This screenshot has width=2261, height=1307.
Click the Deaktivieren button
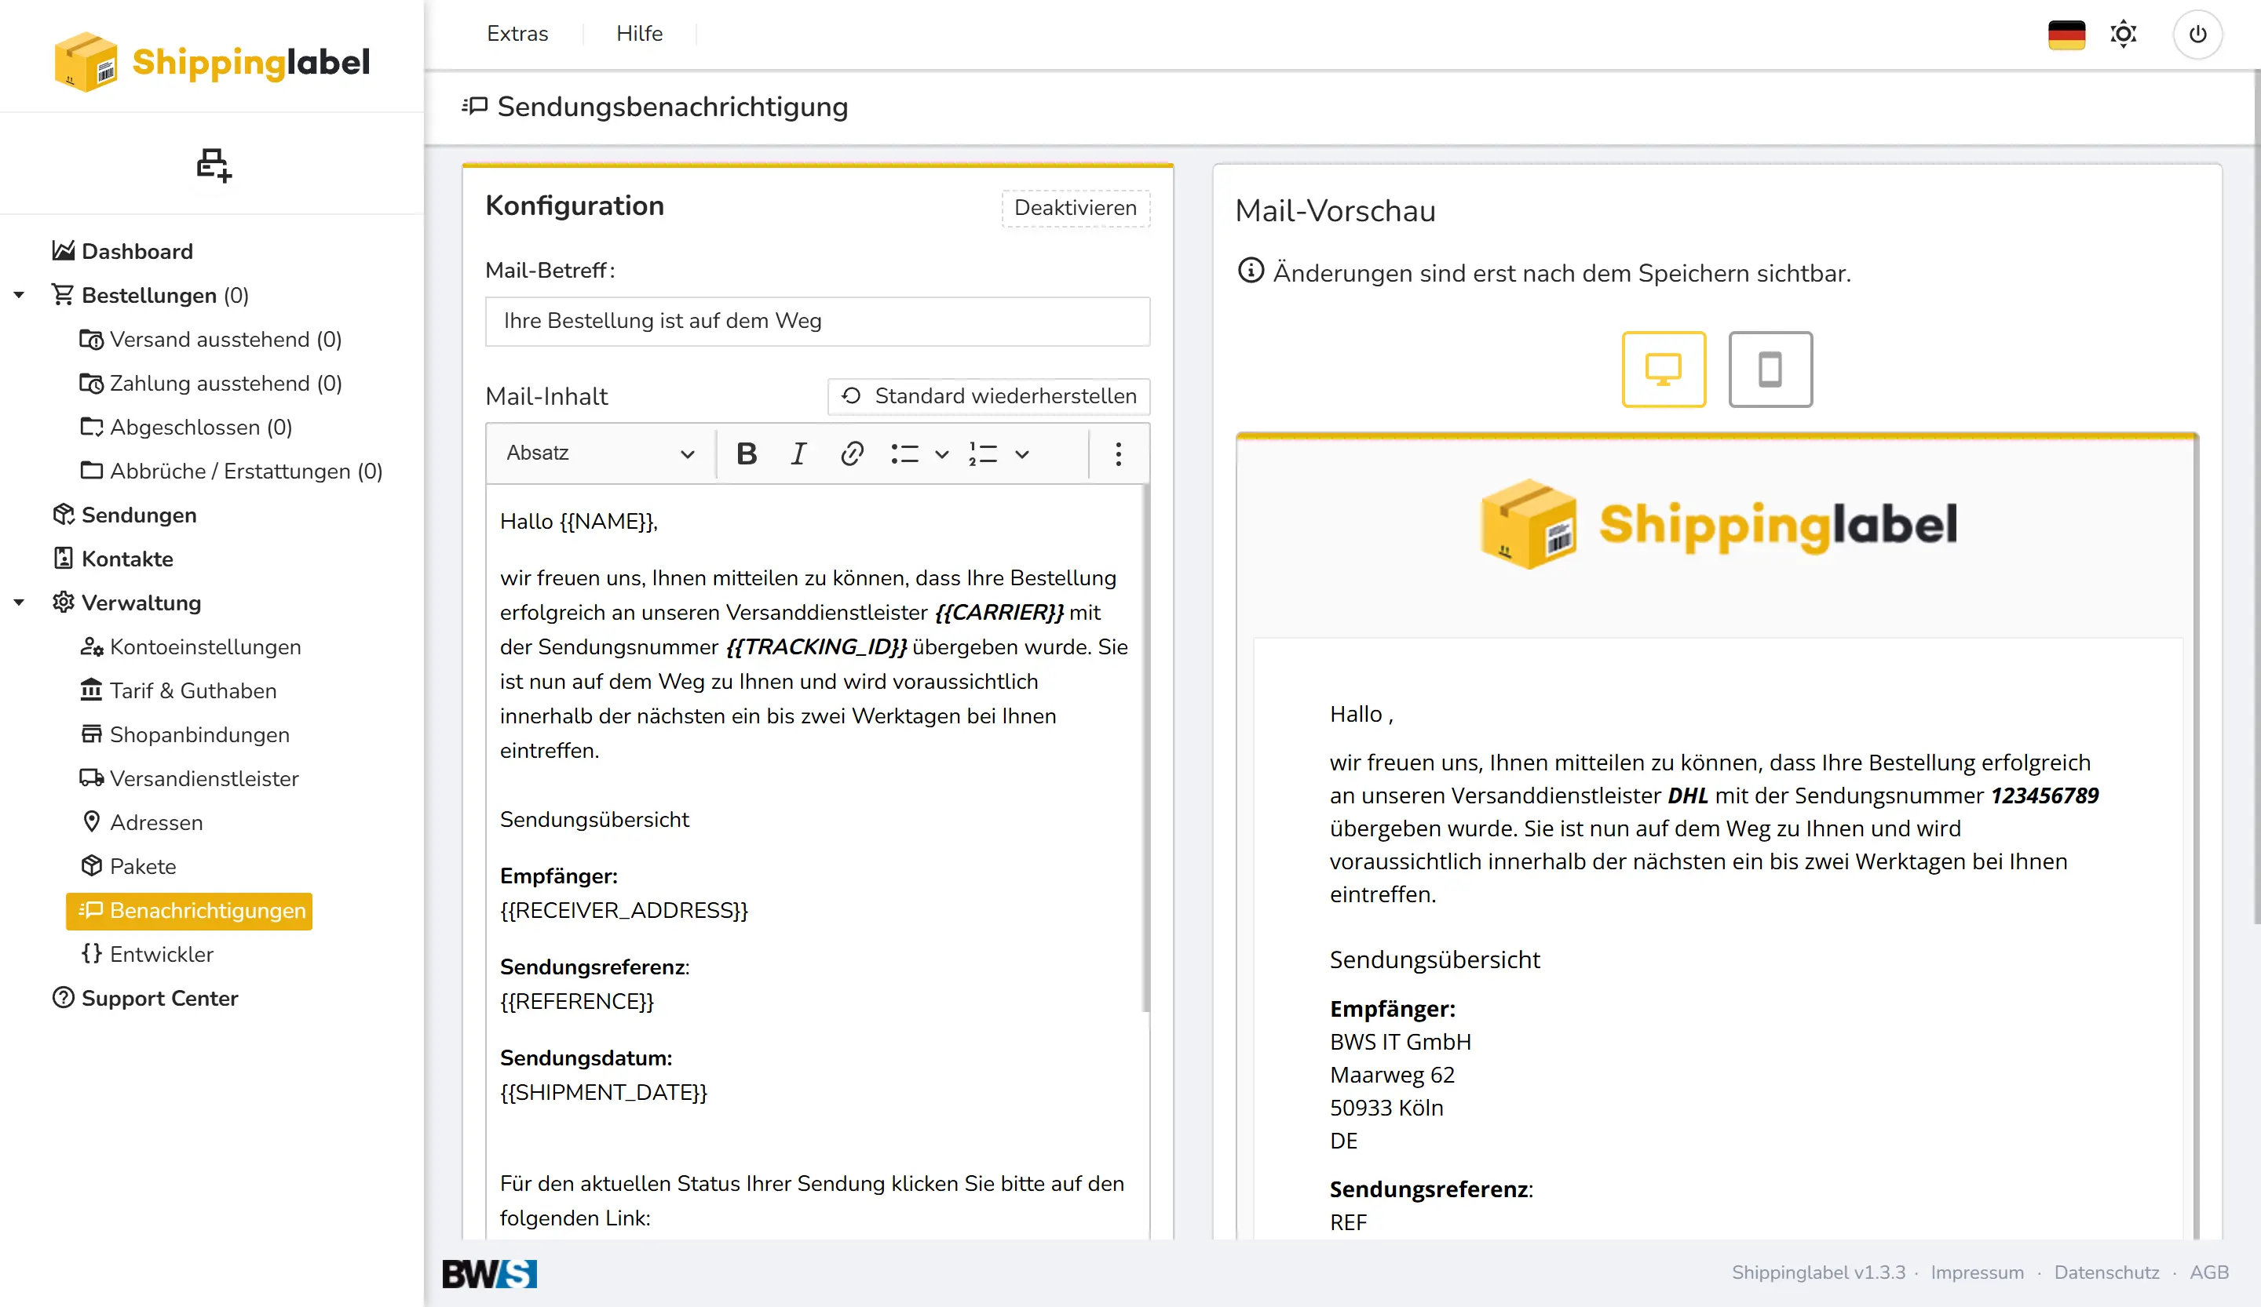[1075, 208]
